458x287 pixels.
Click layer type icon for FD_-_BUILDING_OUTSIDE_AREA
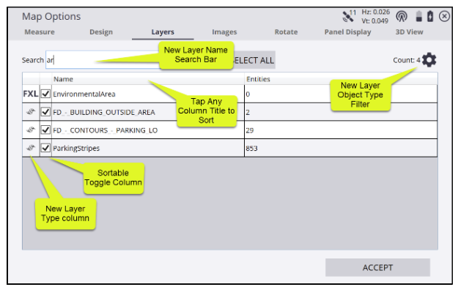pos(31,111)
